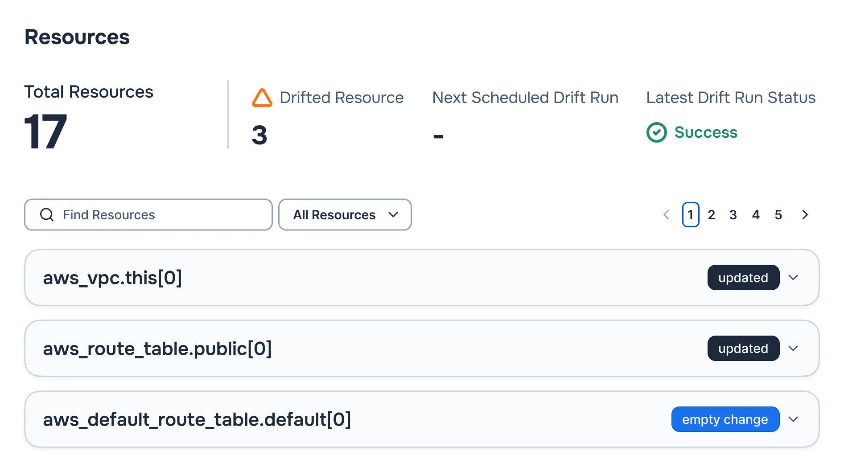Open the All Resources filter dropdown
844x472 pixels.
click(x=345, y=215)
